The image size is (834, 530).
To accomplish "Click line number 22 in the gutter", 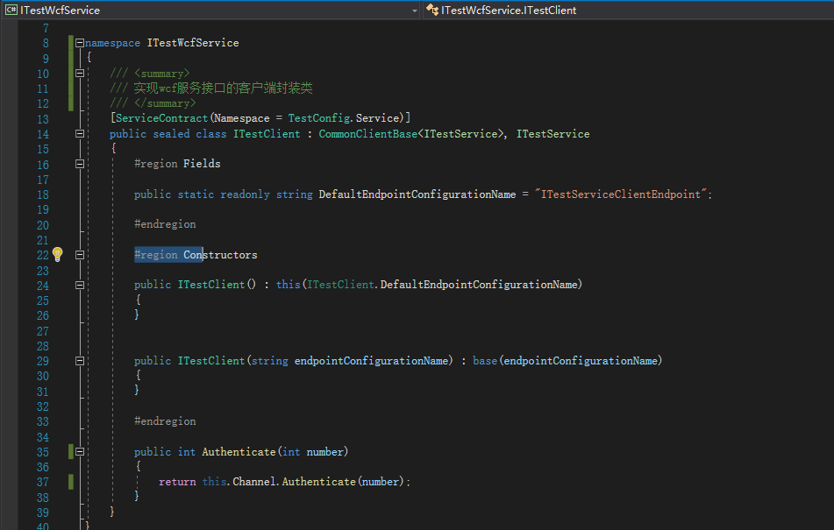I will [43, 256].
